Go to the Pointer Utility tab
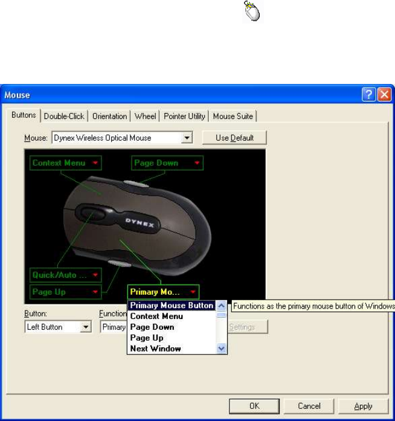Screen dimensions: 395x421 pyautogui.click(x=184, y=116)
